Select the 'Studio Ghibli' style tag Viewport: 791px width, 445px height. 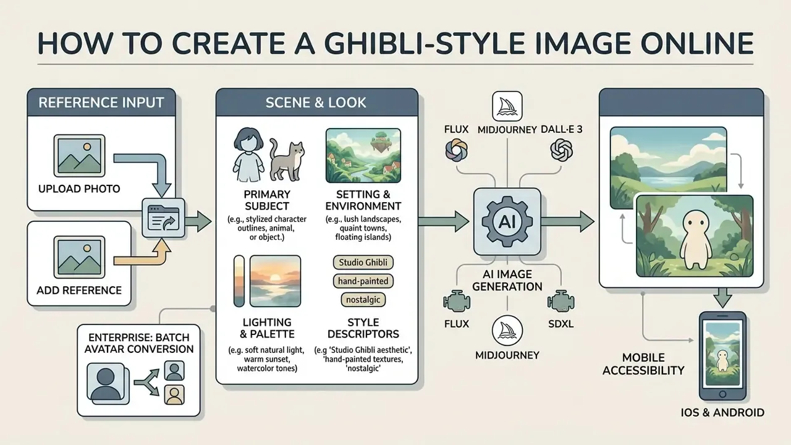tap(363, 262)
